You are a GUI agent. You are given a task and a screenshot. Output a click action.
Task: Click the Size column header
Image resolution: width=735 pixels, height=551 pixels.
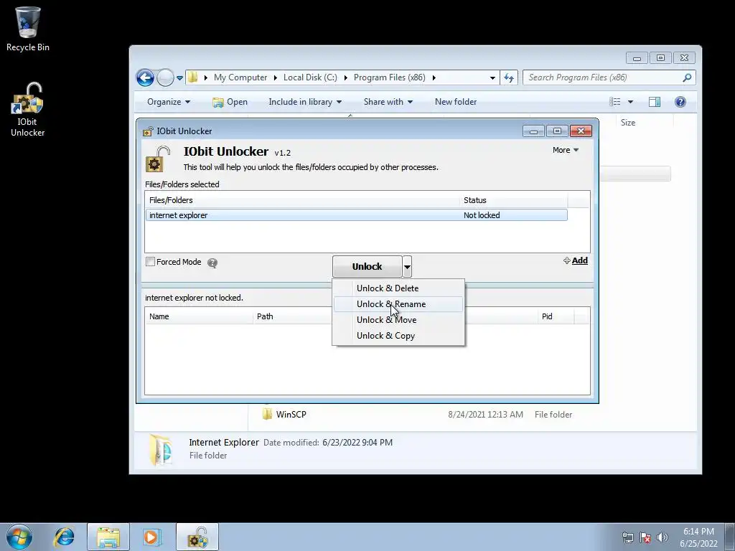pos(628,123)
